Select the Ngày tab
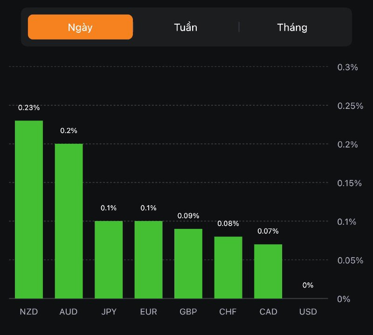The width and height of the screenshot is (373, 335). point(80,27)
